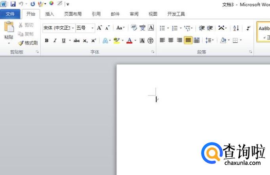Click the Sort A-Z icon

pos(236,28)
